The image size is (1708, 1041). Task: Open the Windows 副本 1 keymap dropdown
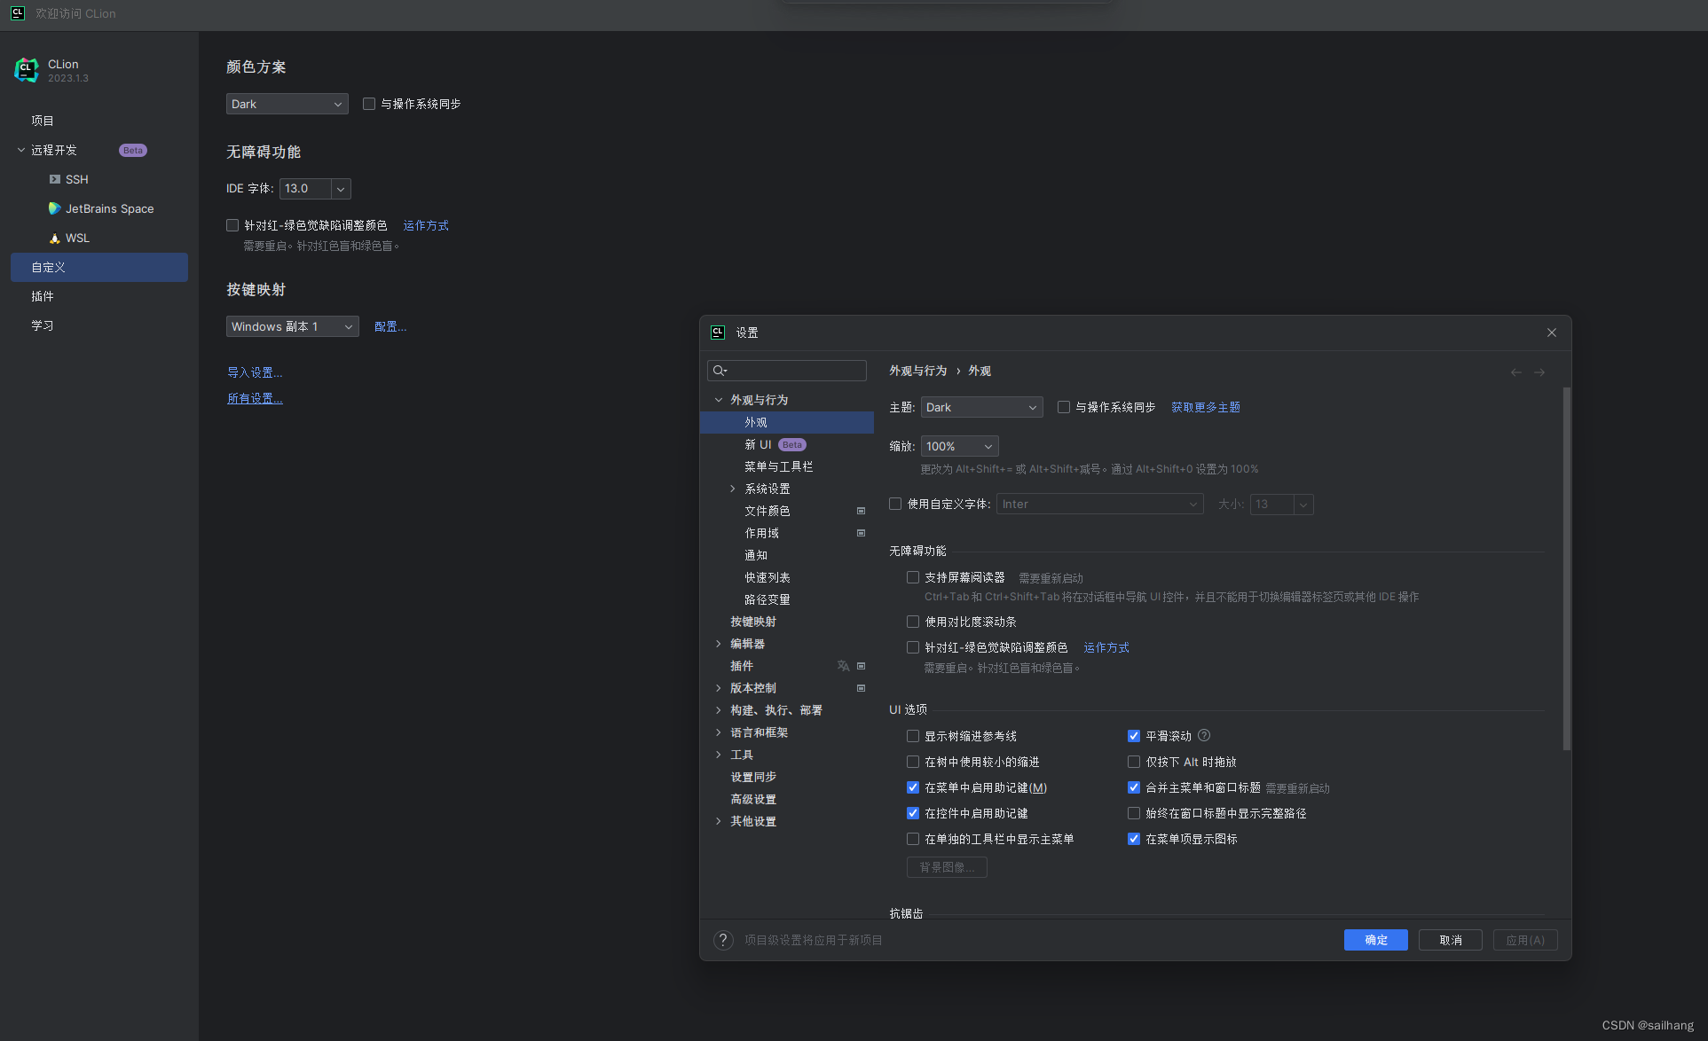[x=292, y=326]
